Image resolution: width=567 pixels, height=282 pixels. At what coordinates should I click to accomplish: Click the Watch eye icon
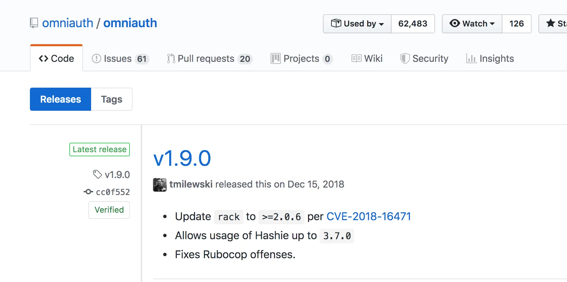click(x=454, y=23)
